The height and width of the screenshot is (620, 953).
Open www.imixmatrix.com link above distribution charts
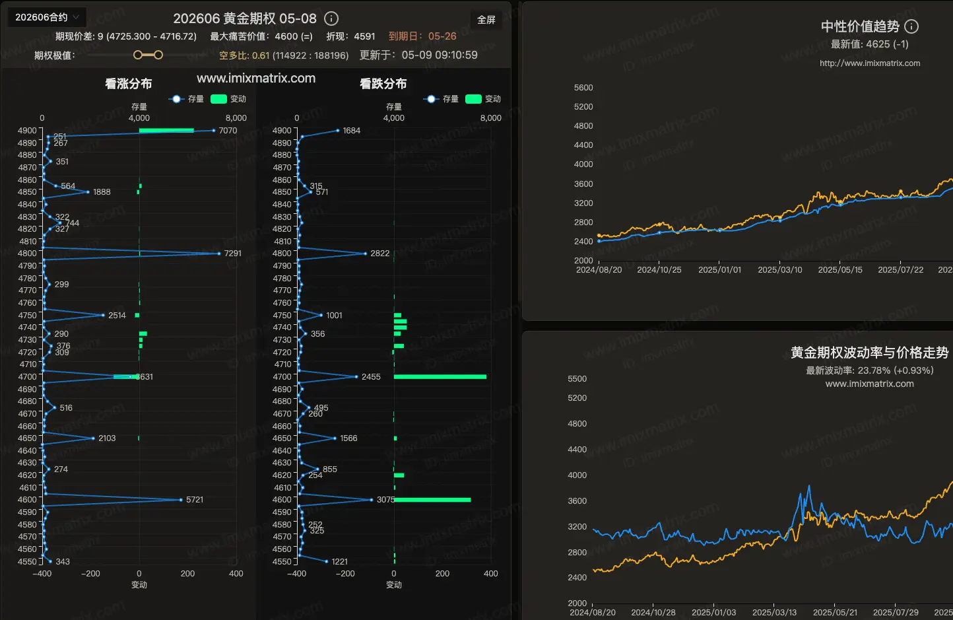256,78
